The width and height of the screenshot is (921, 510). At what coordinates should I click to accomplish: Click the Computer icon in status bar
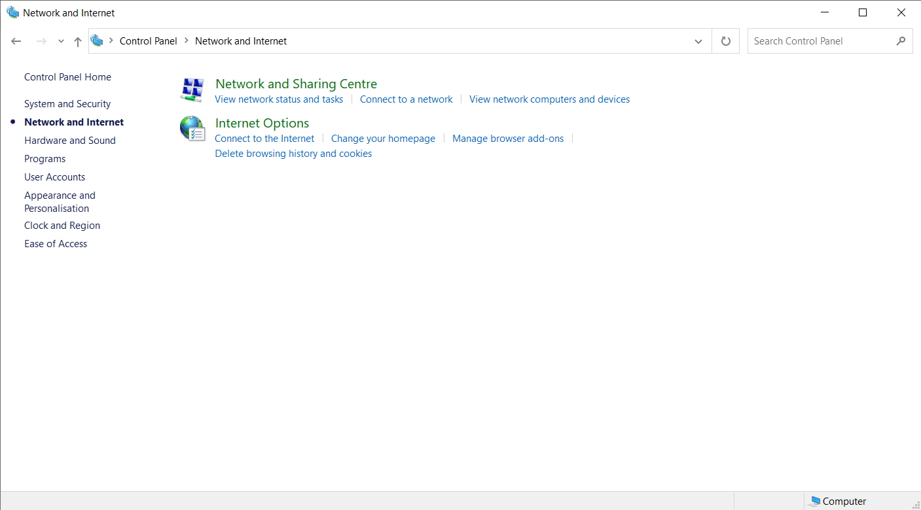point(814,501)
